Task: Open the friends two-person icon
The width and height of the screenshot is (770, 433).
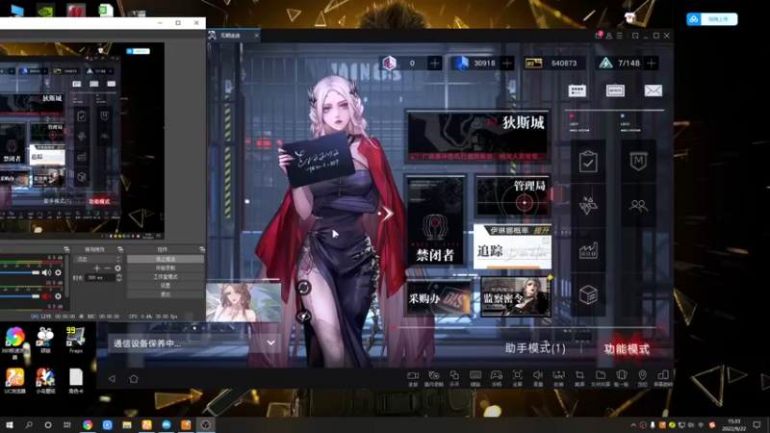Action: [638, 206]
